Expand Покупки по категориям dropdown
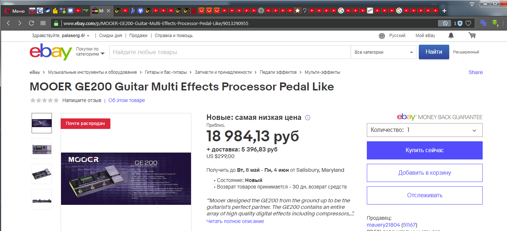 tap(90, 51)
